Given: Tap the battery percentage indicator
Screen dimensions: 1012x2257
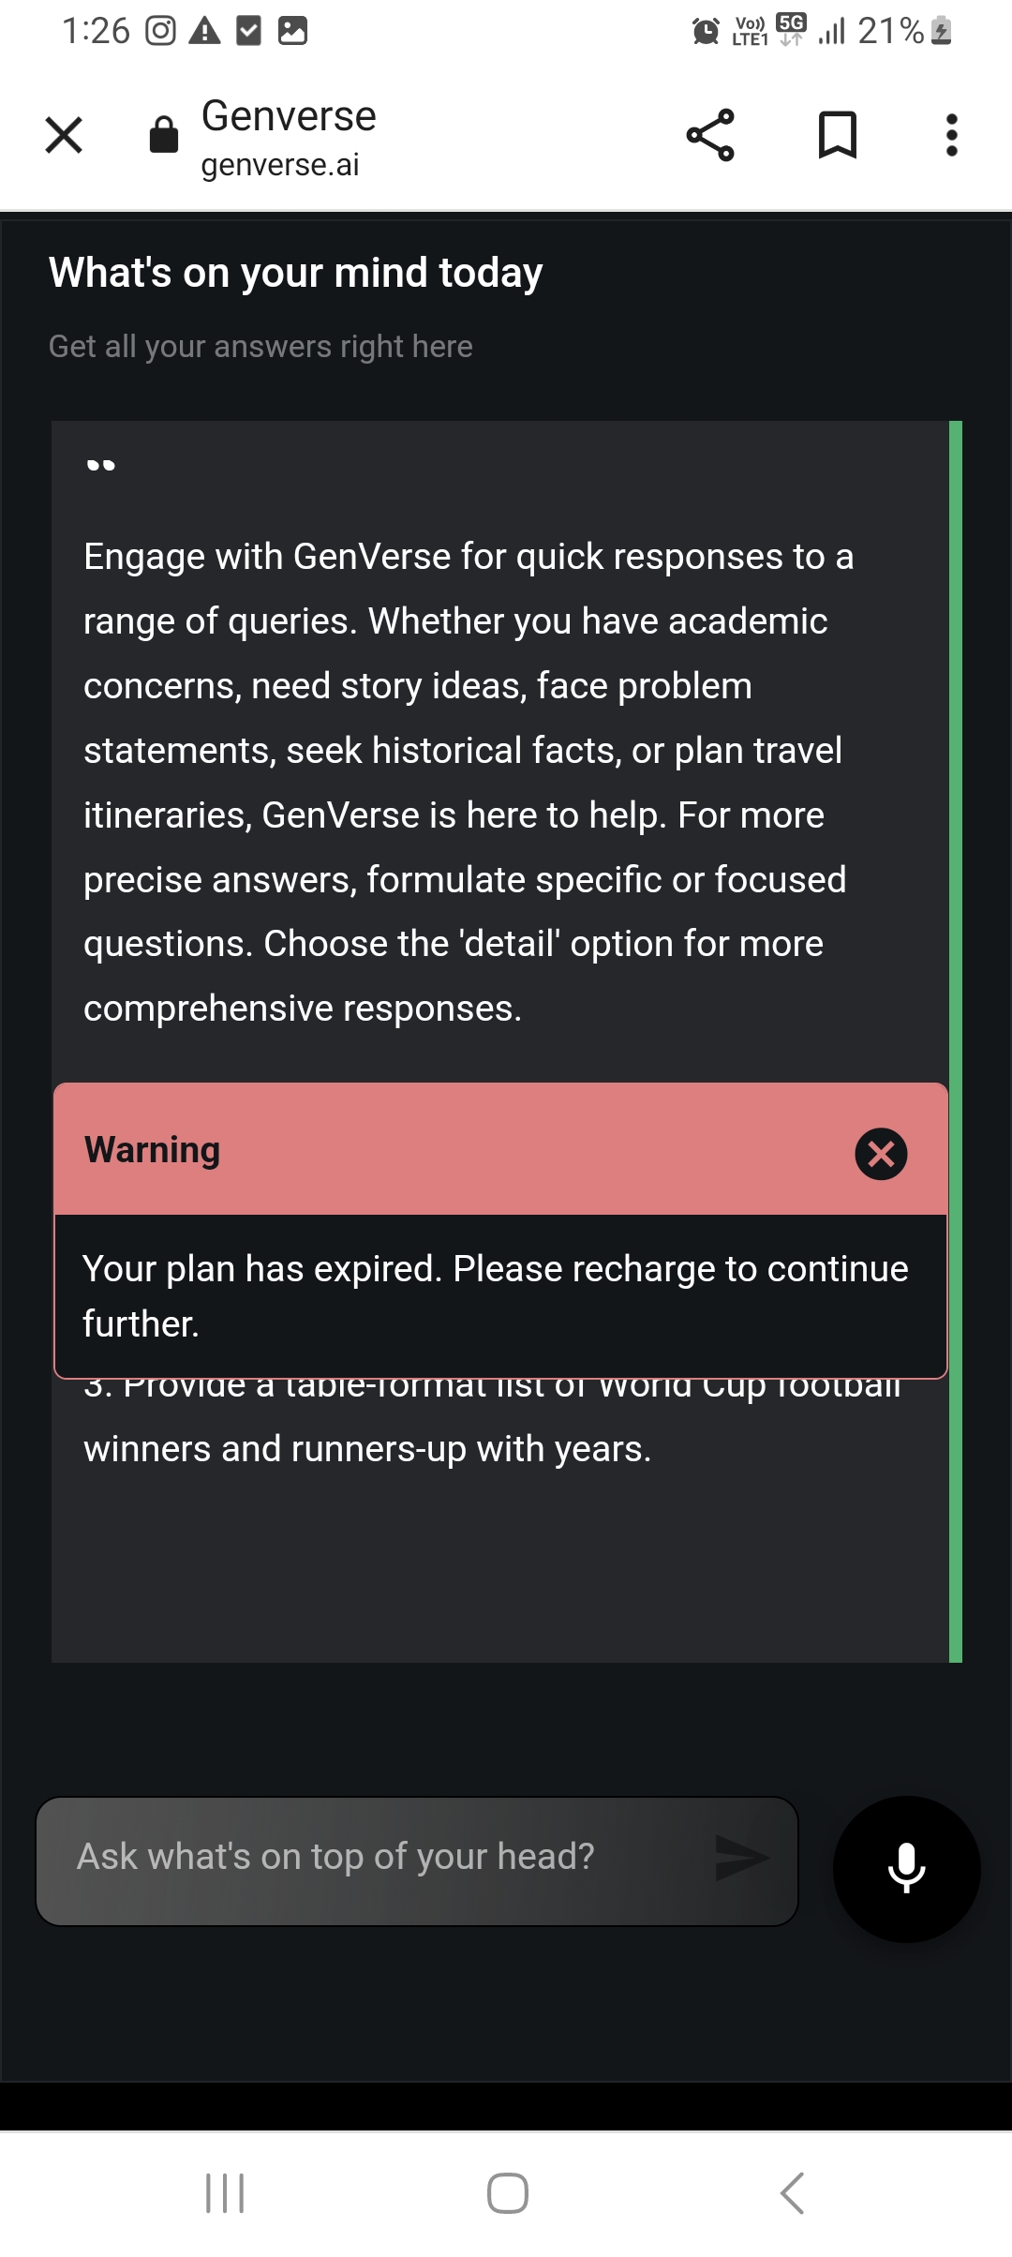Looking at the screenshot, I should click(x=890, y=31).
